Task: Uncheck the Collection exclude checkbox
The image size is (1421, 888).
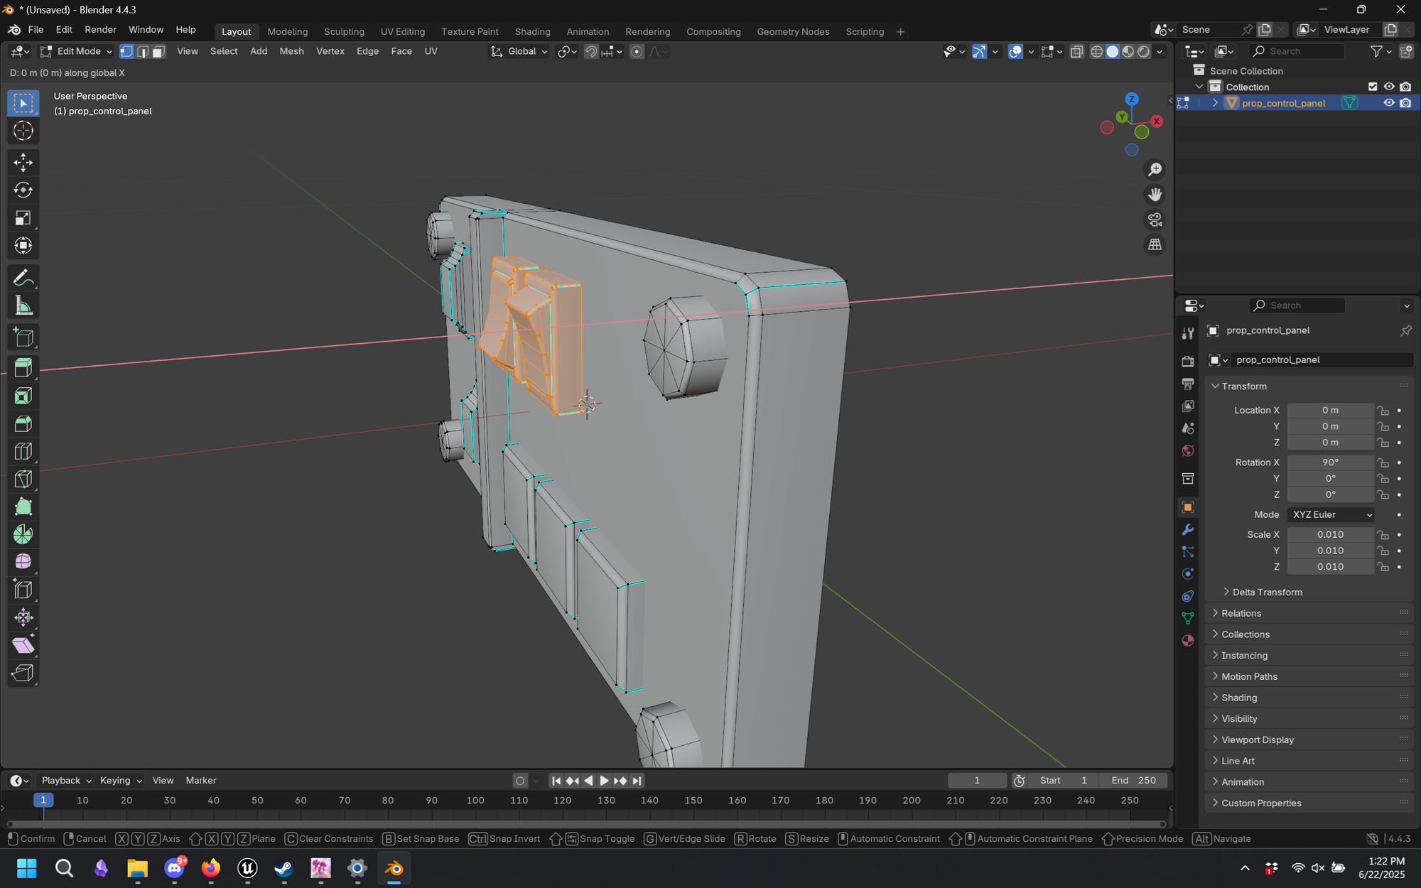Action: pos(1372,87)
